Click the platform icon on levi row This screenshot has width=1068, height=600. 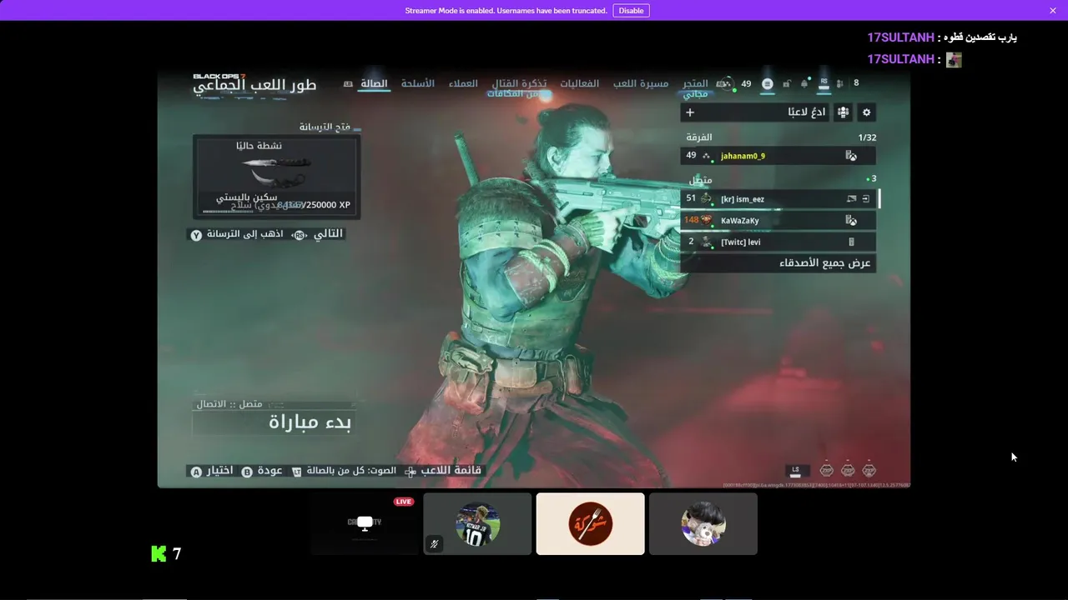coord(851,242)
